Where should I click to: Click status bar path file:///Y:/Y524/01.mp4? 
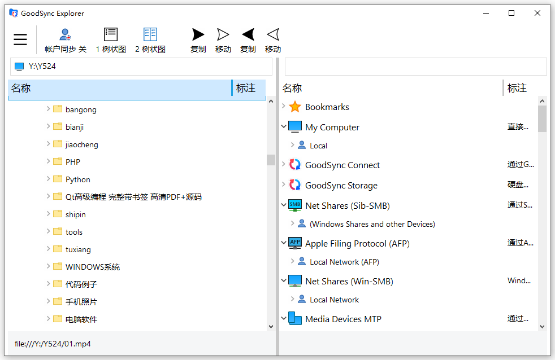click(53, 344)
